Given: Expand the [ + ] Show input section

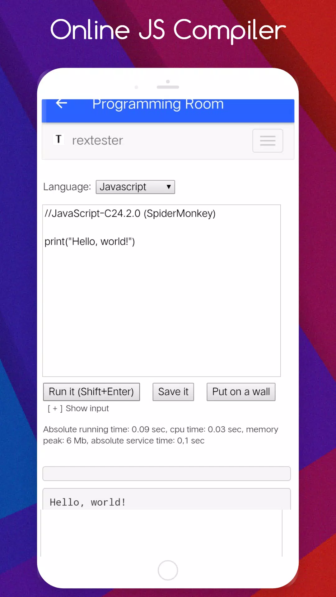Looking at the screenshot, I should pos(78,409).
